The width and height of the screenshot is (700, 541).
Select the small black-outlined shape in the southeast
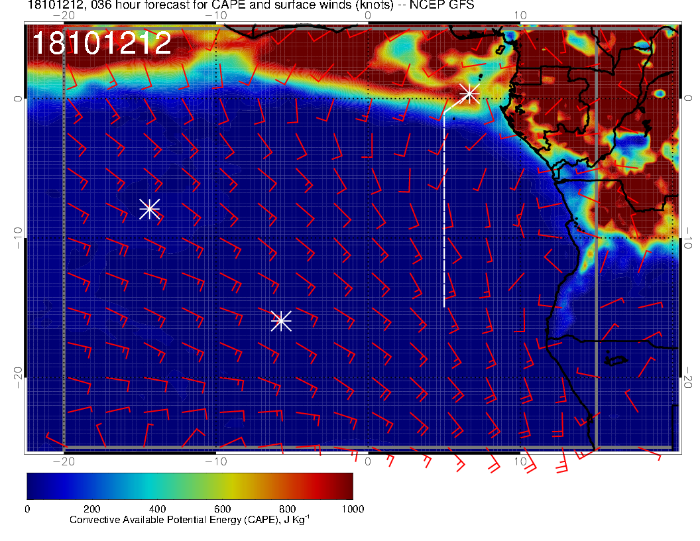point(616,360)
